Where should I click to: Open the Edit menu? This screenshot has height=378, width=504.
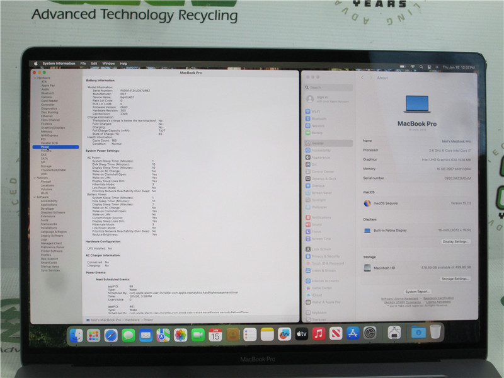click(94, 64)
